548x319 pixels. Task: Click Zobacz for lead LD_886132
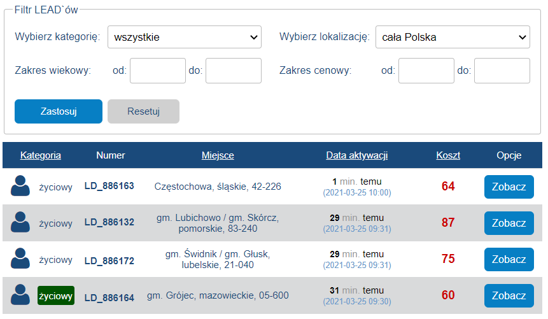(509, 223)
